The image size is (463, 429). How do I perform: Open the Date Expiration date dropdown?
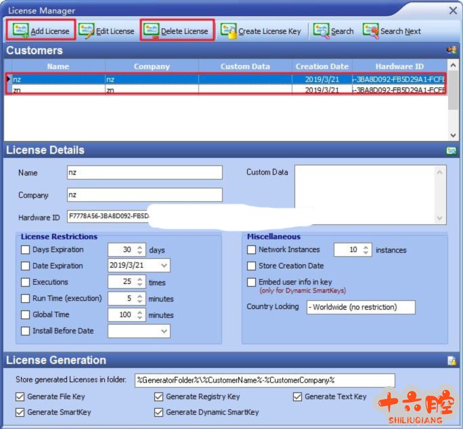click(x=164, y=266)
